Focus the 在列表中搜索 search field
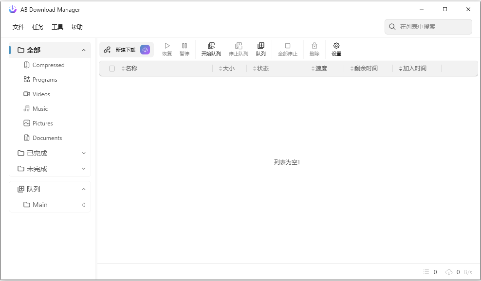 [428, 27]
